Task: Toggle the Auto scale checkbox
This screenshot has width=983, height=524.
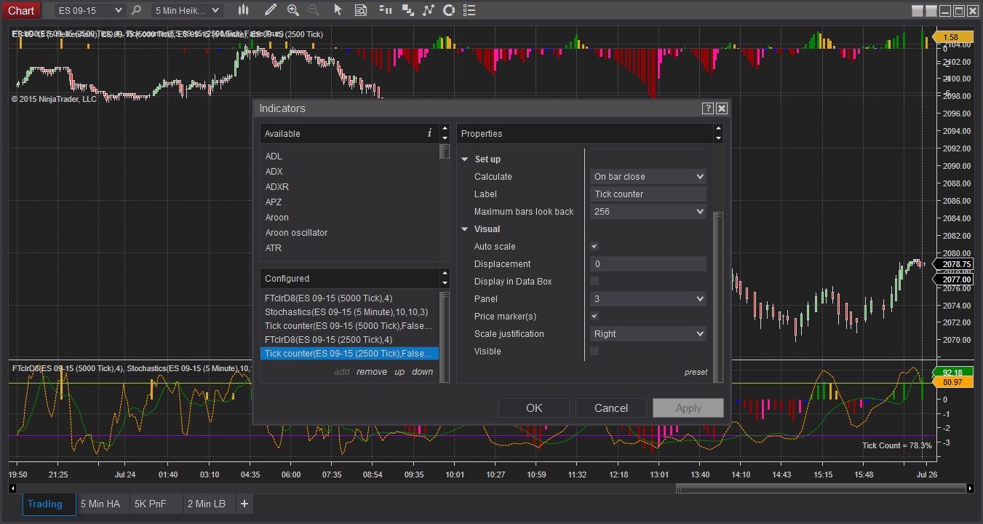Action: [594, 247]
